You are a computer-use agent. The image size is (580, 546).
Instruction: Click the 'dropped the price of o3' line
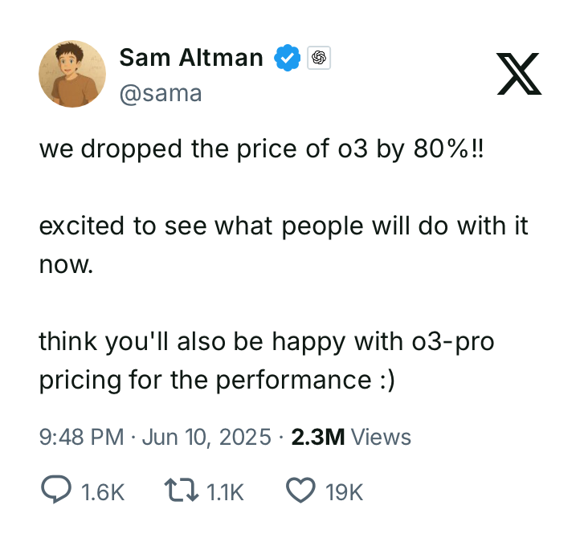224,149
